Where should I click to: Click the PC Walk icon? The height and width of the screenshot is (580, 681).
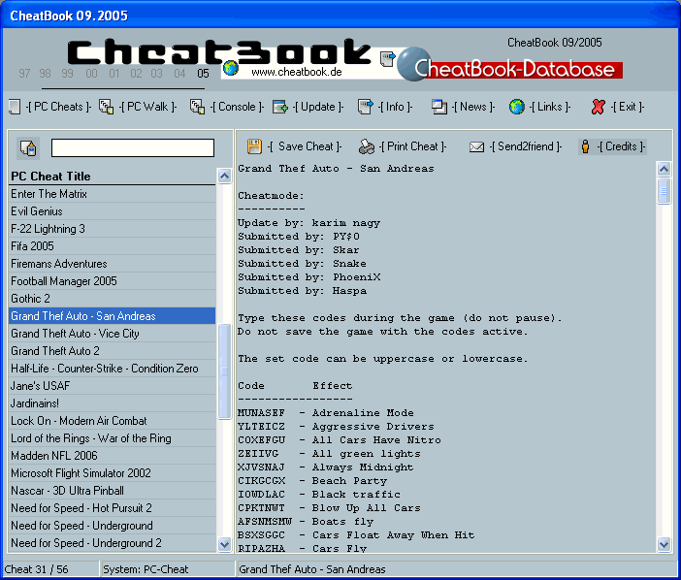(x=107, y=107)
